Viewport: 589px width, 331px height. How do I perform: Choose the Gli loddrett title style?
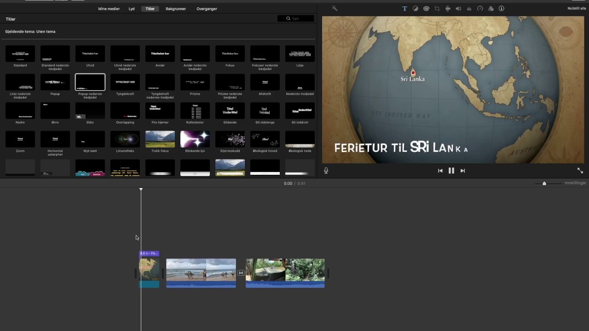(x=300, y=111)
